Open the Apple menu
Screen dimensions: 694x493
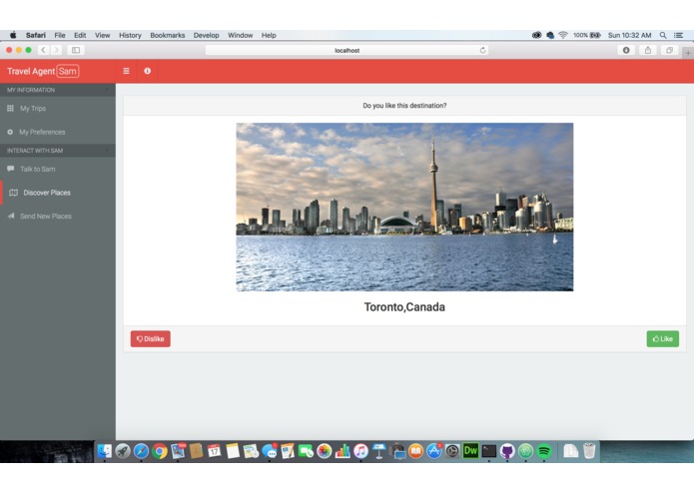click(13, 35)
